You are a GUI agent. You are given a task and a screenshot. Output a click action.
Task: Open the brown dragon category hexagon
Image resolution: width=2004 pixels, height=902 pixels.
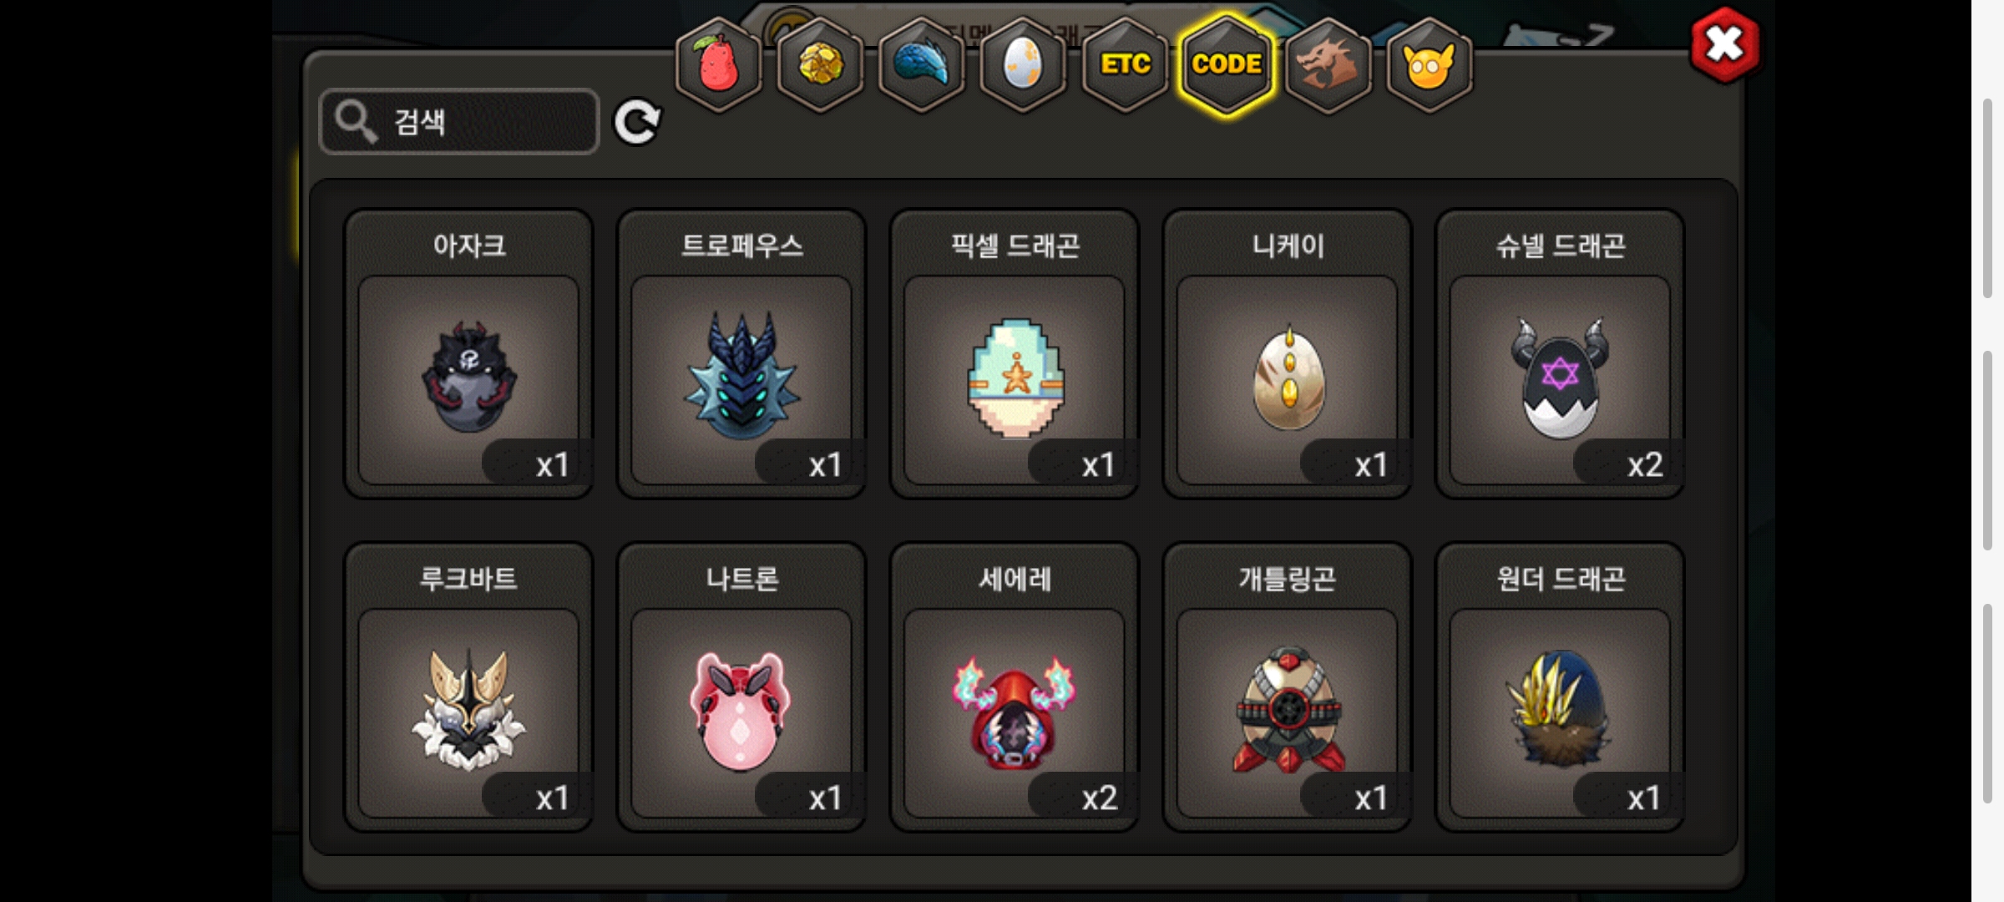tap(1328, 65)
